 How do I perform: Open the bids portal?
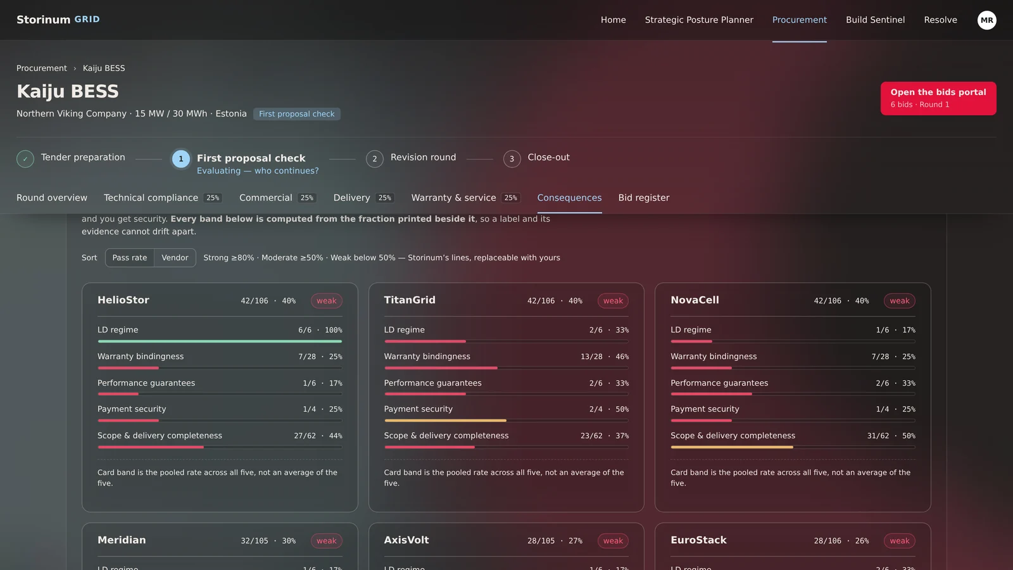tap(938, 98)
